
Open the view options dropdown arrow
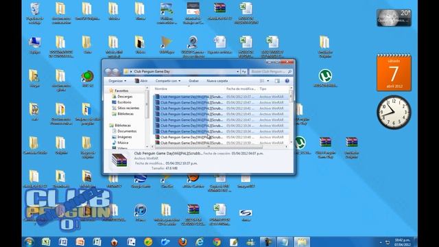[268, 81]
